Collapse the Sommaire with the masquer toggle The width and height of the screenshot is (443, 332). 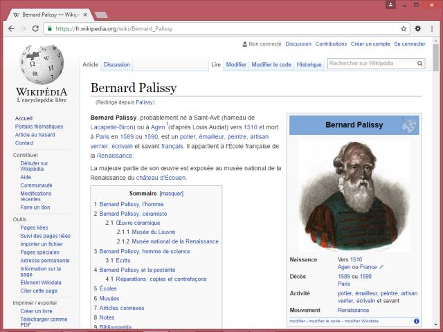tap(172, 194)
